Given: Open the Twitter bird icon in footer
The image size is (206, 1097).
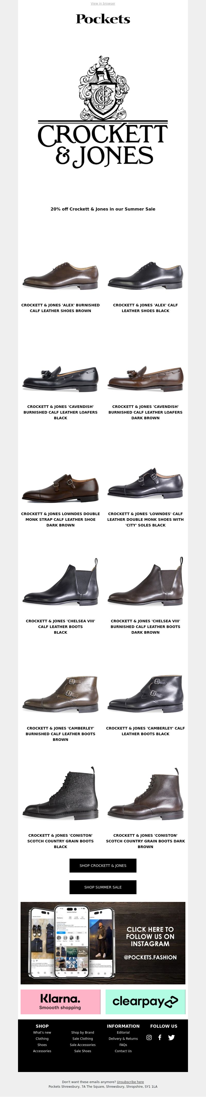Looking at the screenshot, I should pos(171,1038).
